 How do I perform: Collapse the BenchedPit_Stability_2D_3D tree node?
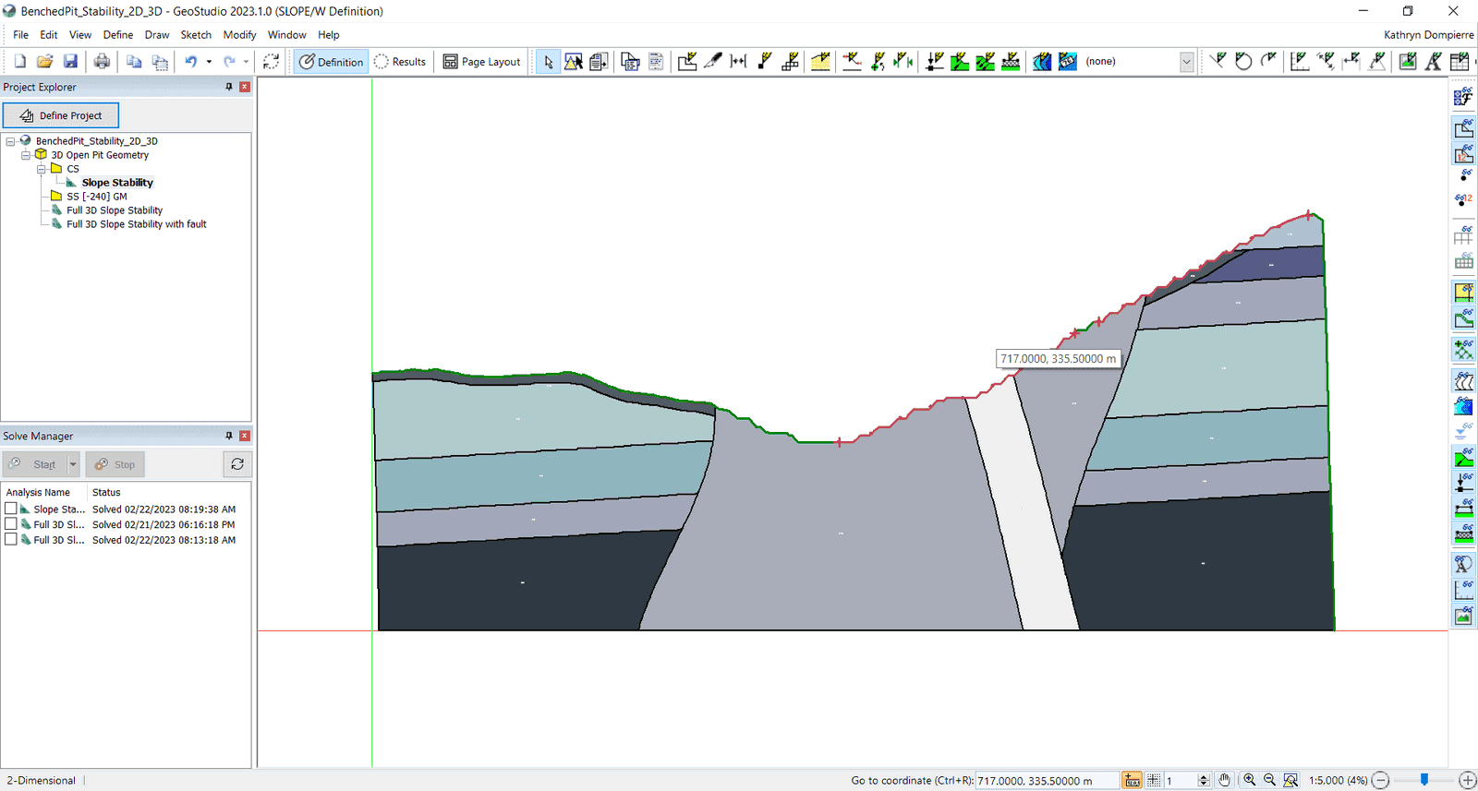pos(10,141)
